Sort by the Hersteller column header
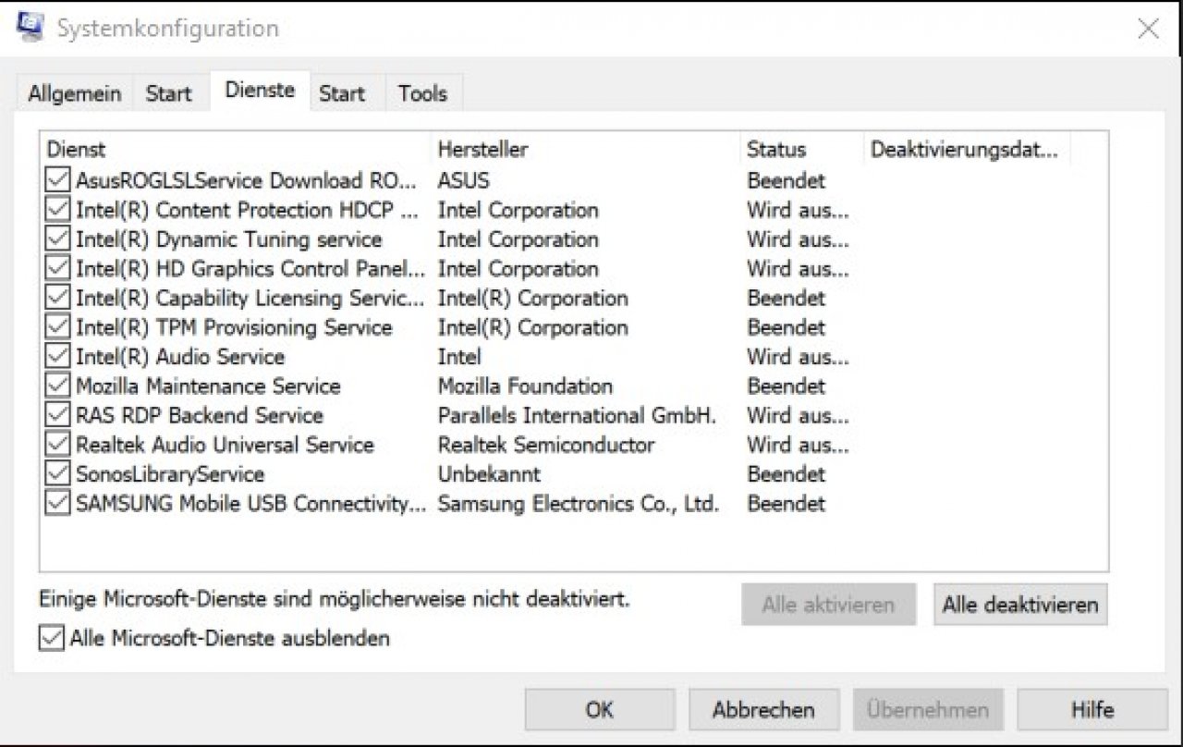Image resolution: width=1183 pixels, height=747 pixels. click(585, 149)
